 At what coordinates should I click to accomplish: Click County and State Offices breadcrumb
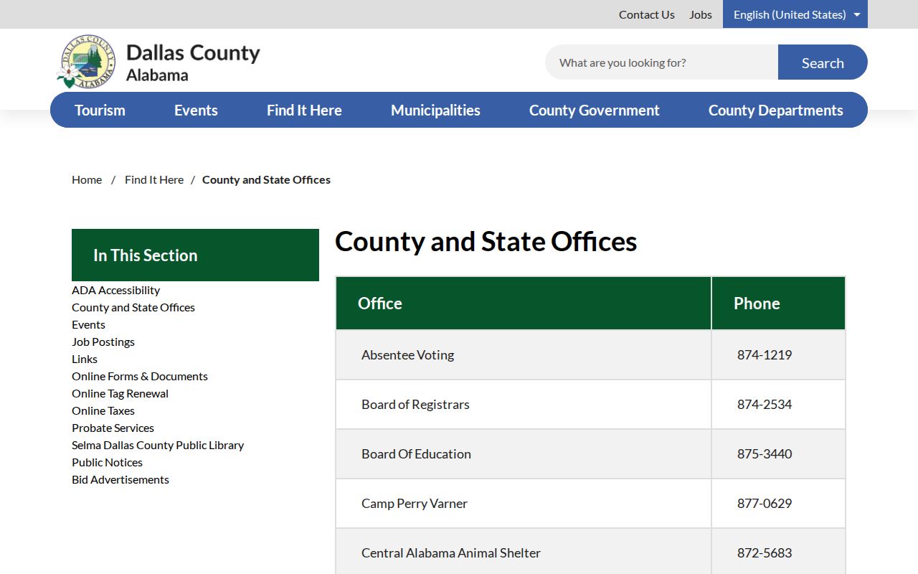266,179
